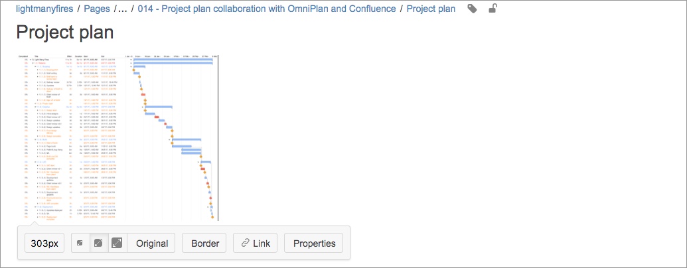
Task: Open page restrictions padlock icon
Action: (493, 9)
